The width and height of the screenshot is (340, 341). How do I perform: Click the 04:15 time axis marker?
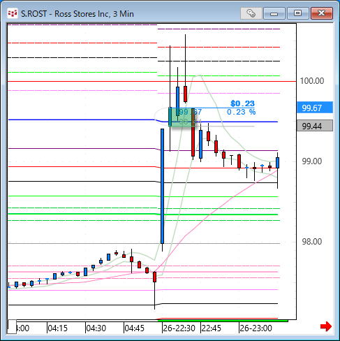pyautogui.click(x=57, y=328)
